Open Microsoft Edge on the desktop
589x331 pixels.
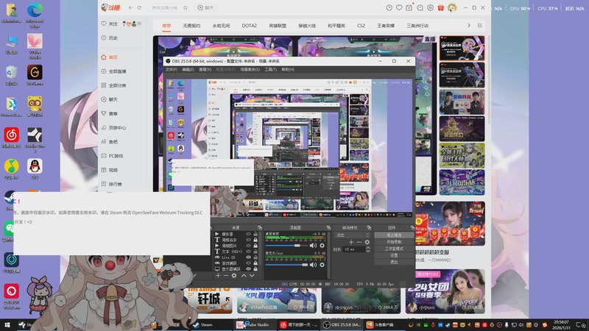pyautogui.click(x=35, y=15)
